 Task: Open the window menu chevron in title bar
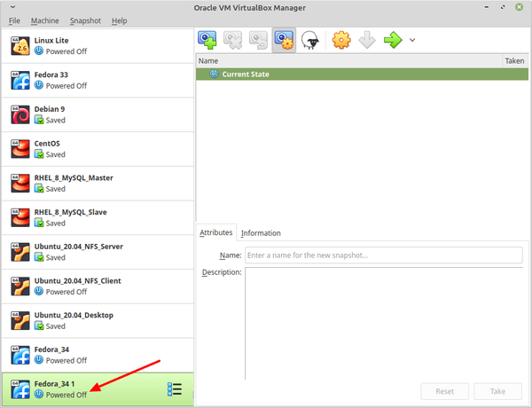click(x=12, y=7)
